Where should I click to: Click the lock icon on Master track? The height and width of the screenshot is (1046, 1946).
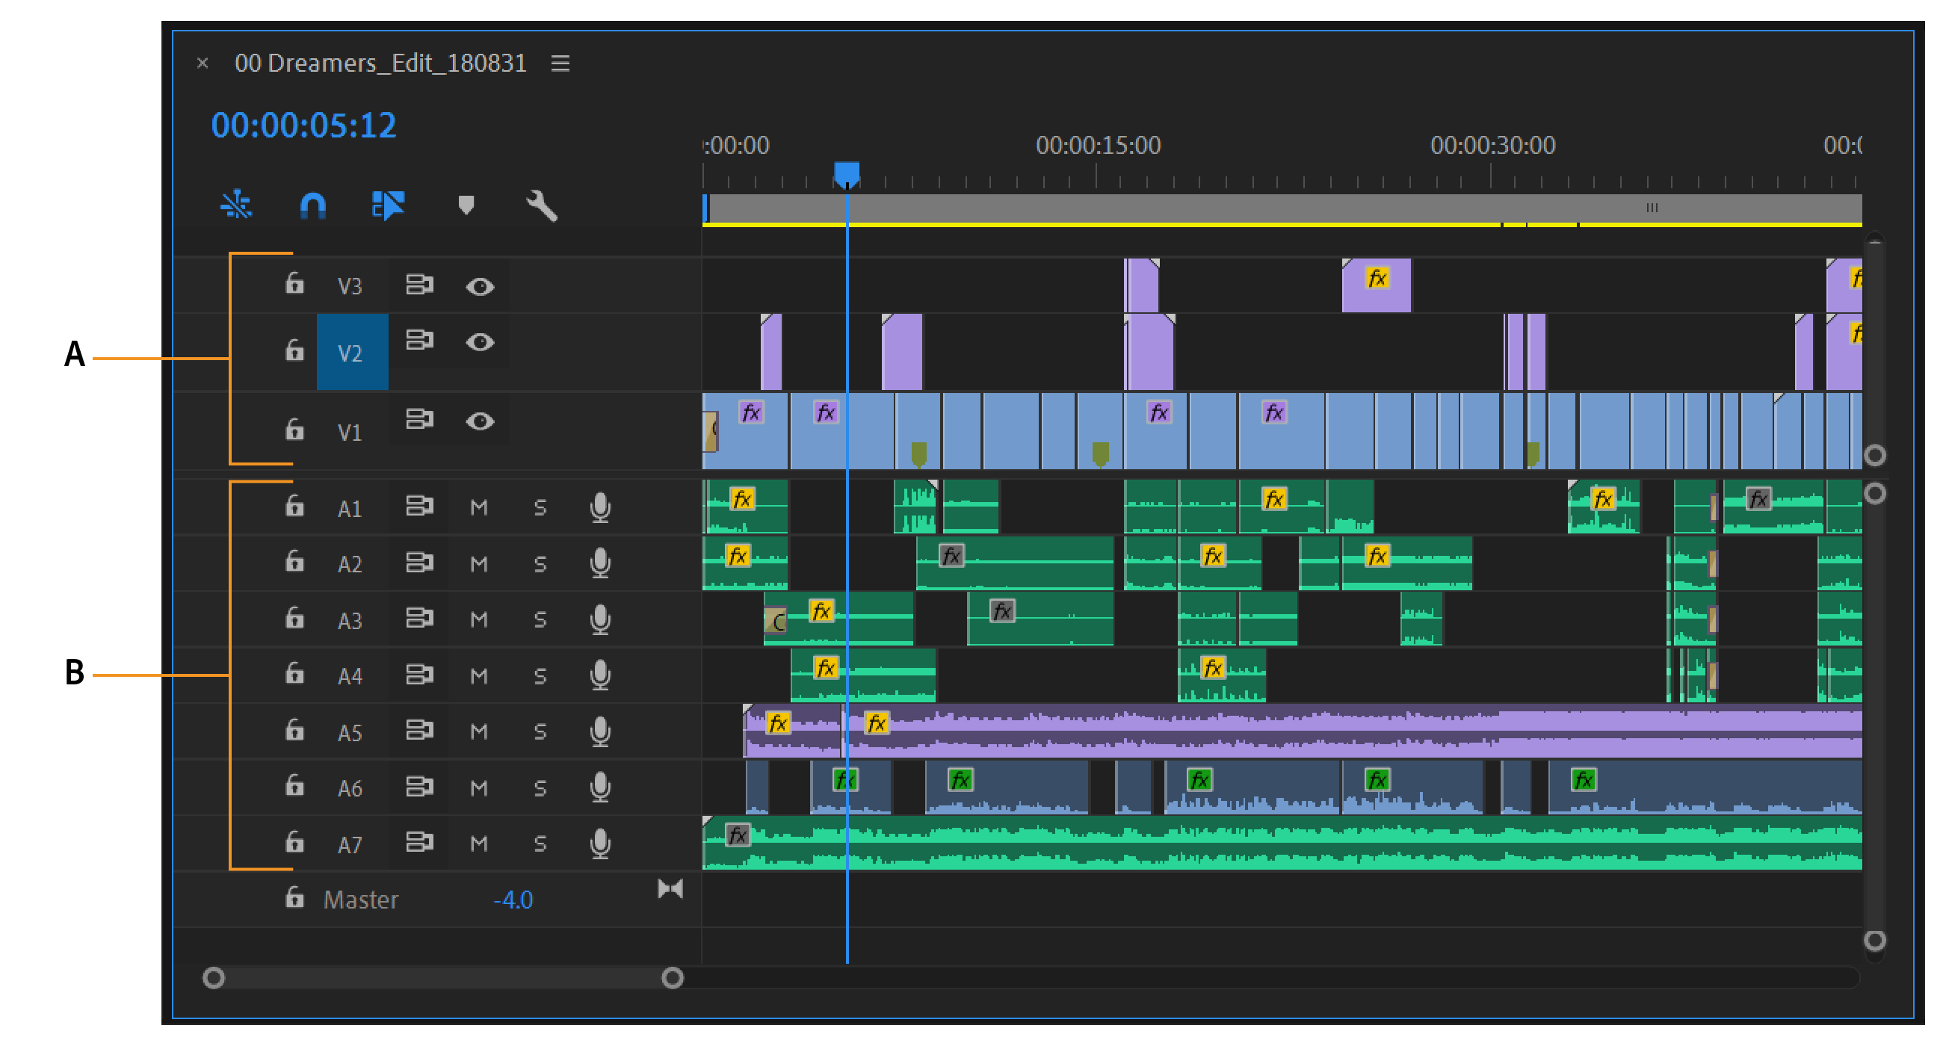[294, 898]
